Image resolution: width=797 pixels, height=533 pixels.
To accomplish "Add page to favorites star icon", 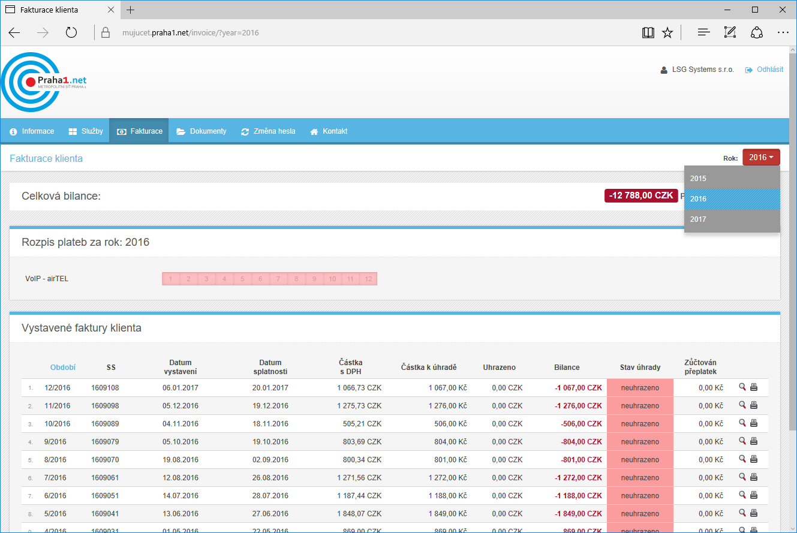I will tap(667, 33).
